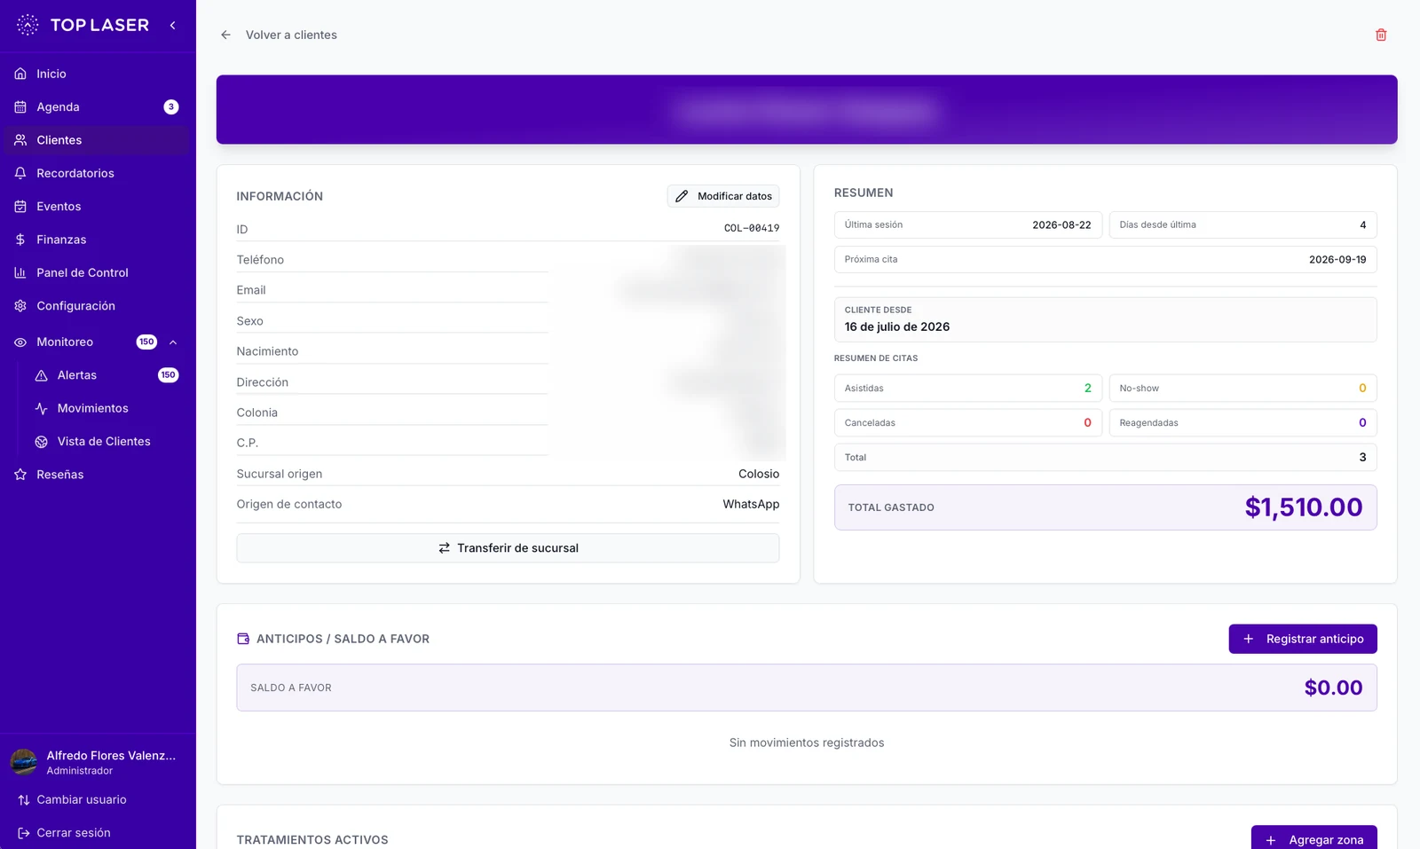Click the Próxima cita date 2026-09-19

click(1337, 260)
